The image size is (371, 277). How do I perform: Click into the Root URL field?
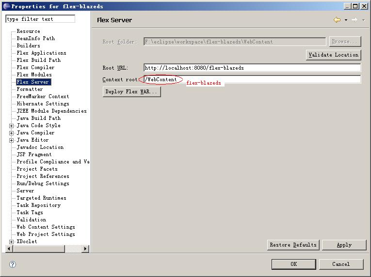tap(252, 68)
